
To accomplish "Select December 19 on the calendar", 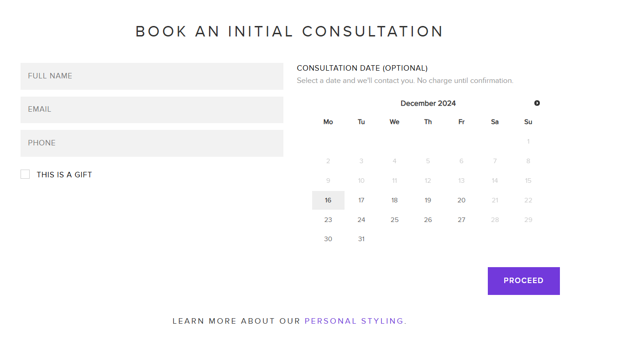I will (428, 200).
